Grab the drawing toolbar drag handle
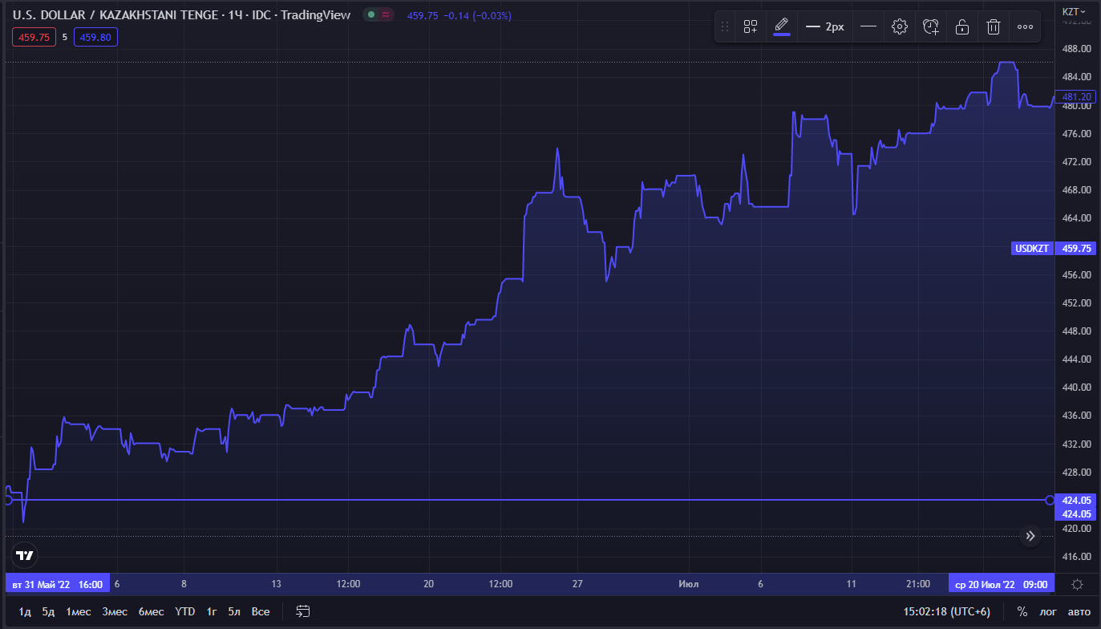This screenshot has width=1101, height=629. pyautogui.click(x=725, y=26)
